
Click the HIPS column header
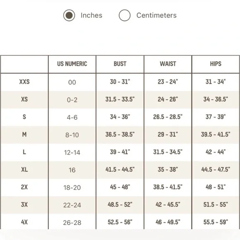216,64
